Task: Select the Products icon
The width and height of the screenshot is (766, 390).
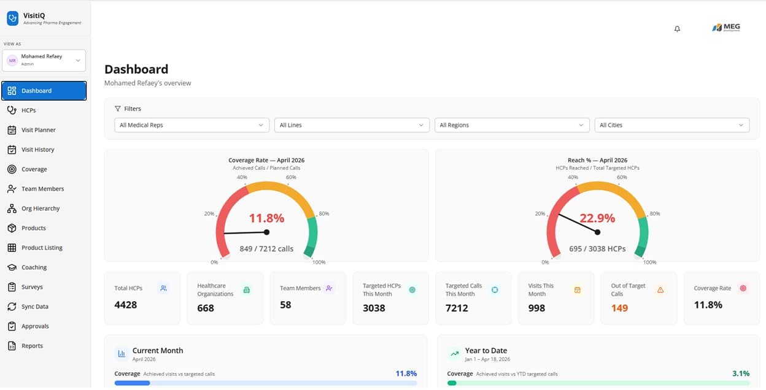Action: pos(12,227)
